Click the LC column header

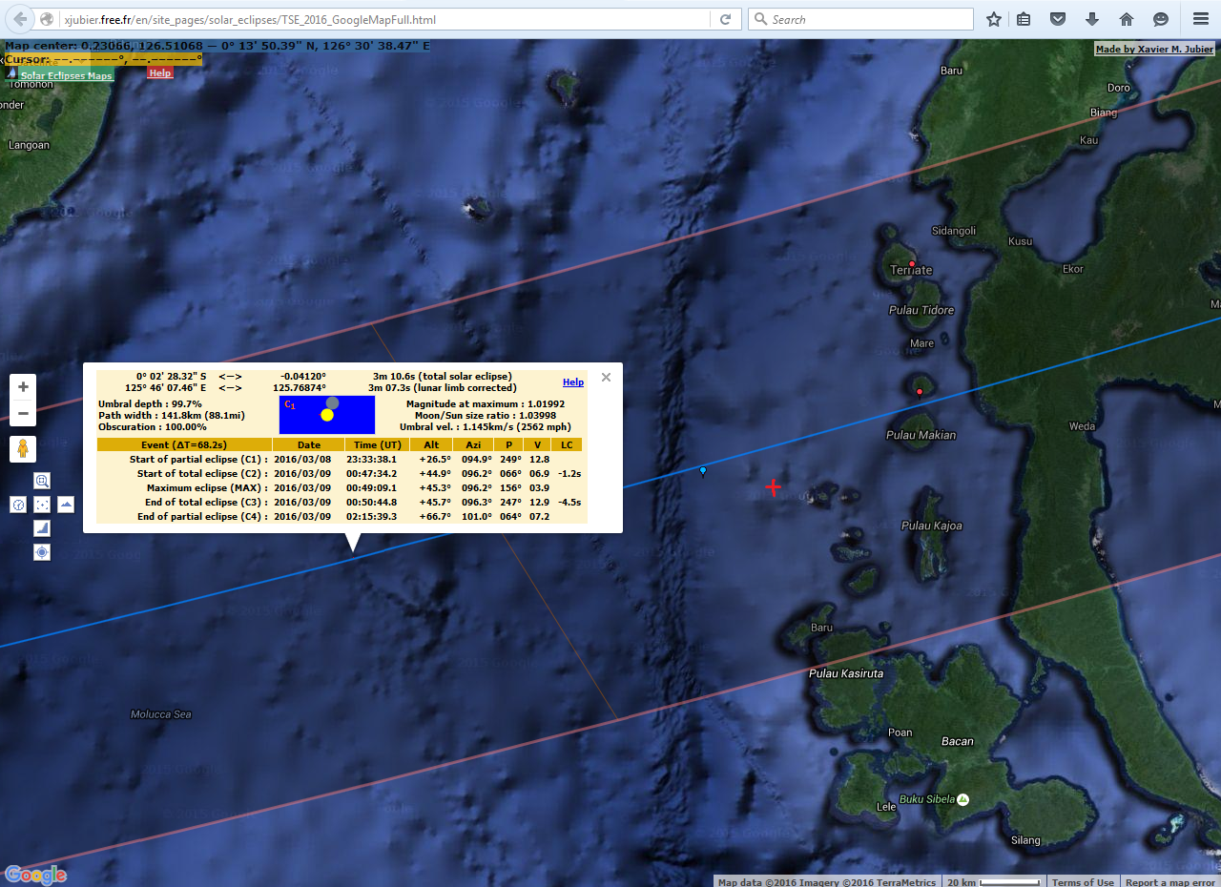click(x=567, y=444)
